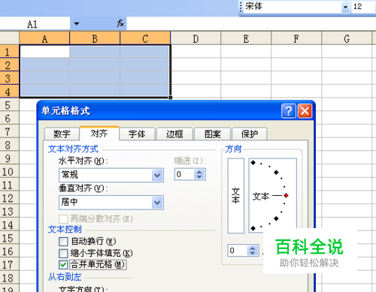Enable the 缩小字体填充 checkbox
Viewport: 376px width, 292px height.
pyautogui.click(x=63, y=253)
